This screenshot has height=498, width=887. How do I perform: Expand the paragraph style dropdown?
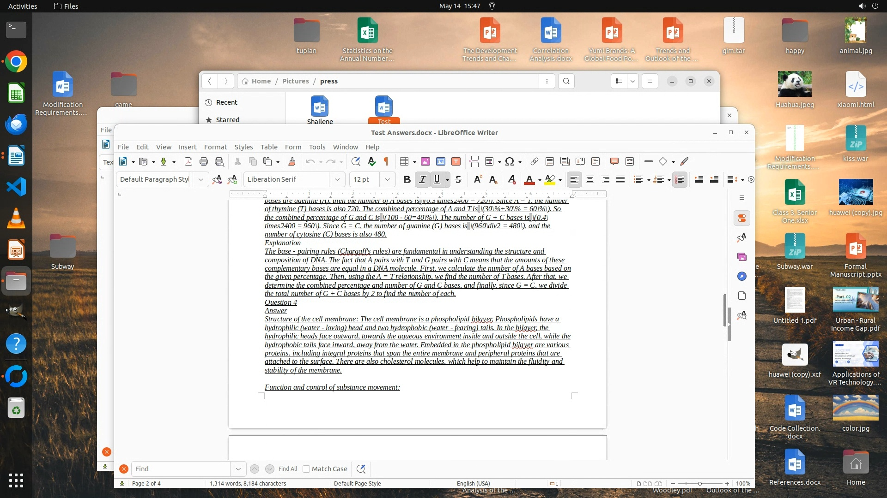(200, 180)
